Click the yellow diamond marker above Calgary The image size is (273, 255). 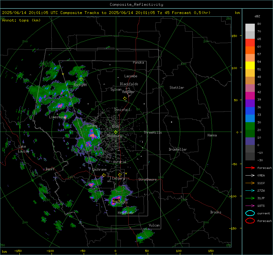120,175
